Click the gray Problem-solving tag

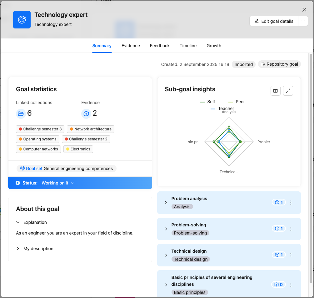(190, 233)
